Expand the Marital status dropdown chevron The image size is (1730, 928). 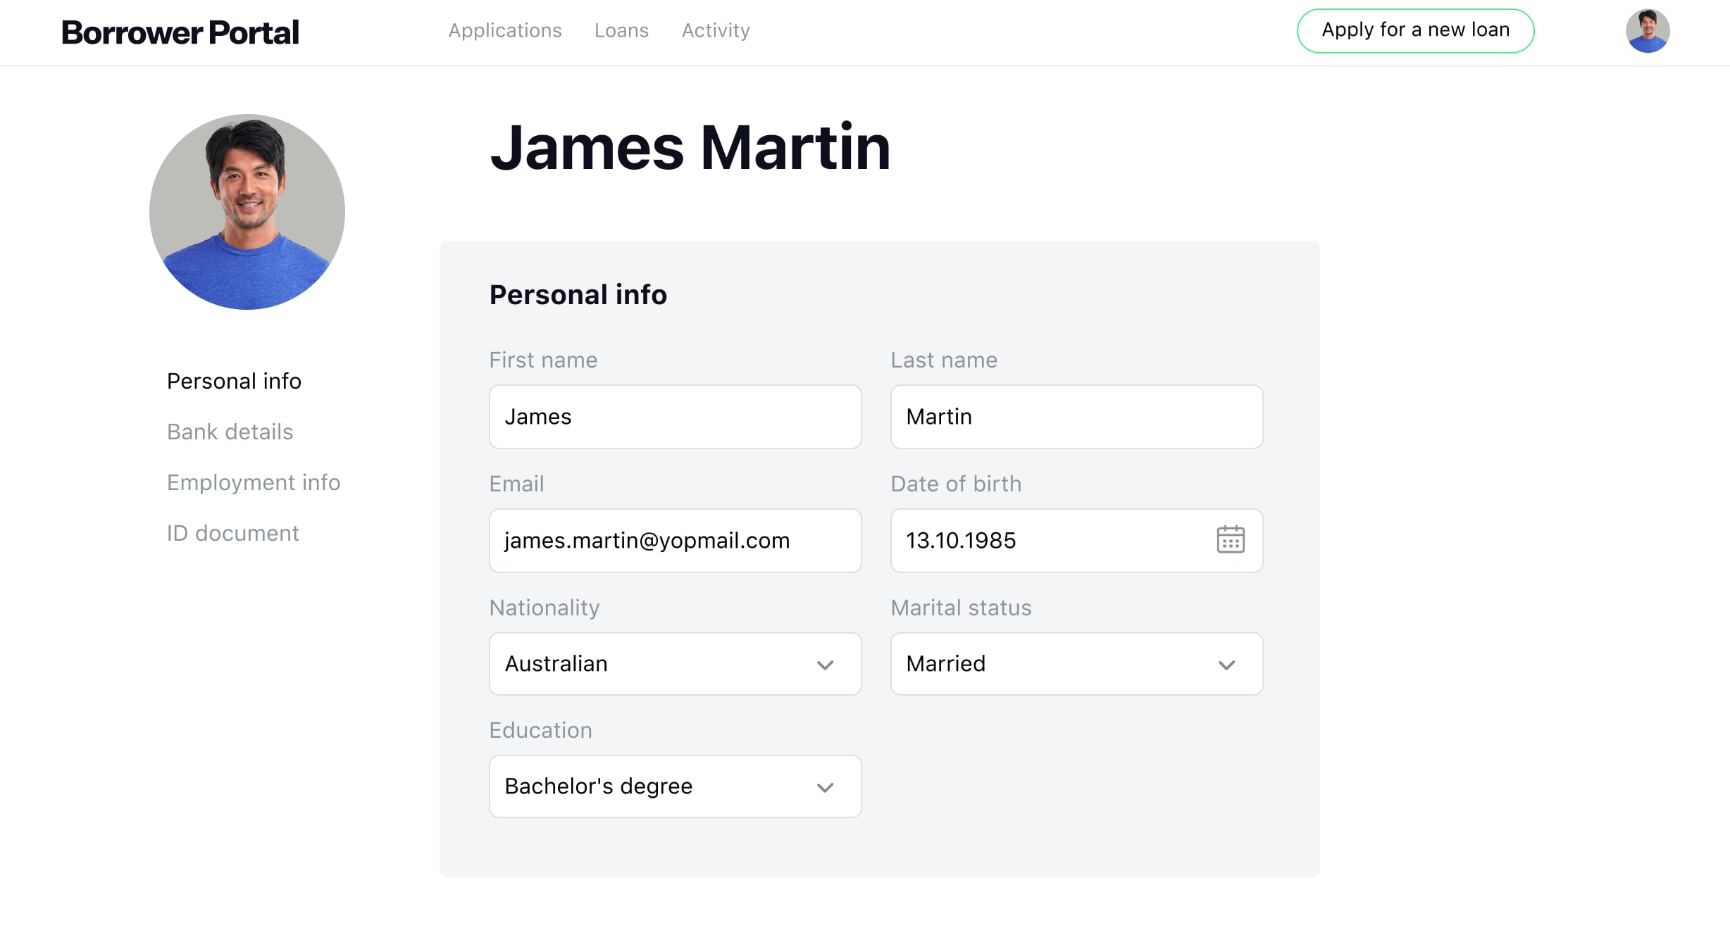tap(1226, 665)
